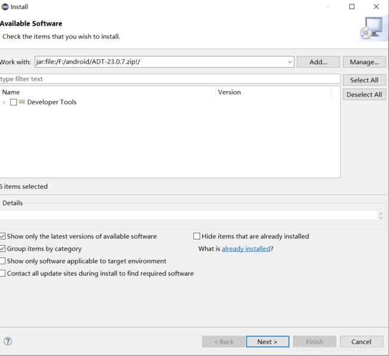Click the Deselect All button
The image size is (389, 356).
coord(364,95)
